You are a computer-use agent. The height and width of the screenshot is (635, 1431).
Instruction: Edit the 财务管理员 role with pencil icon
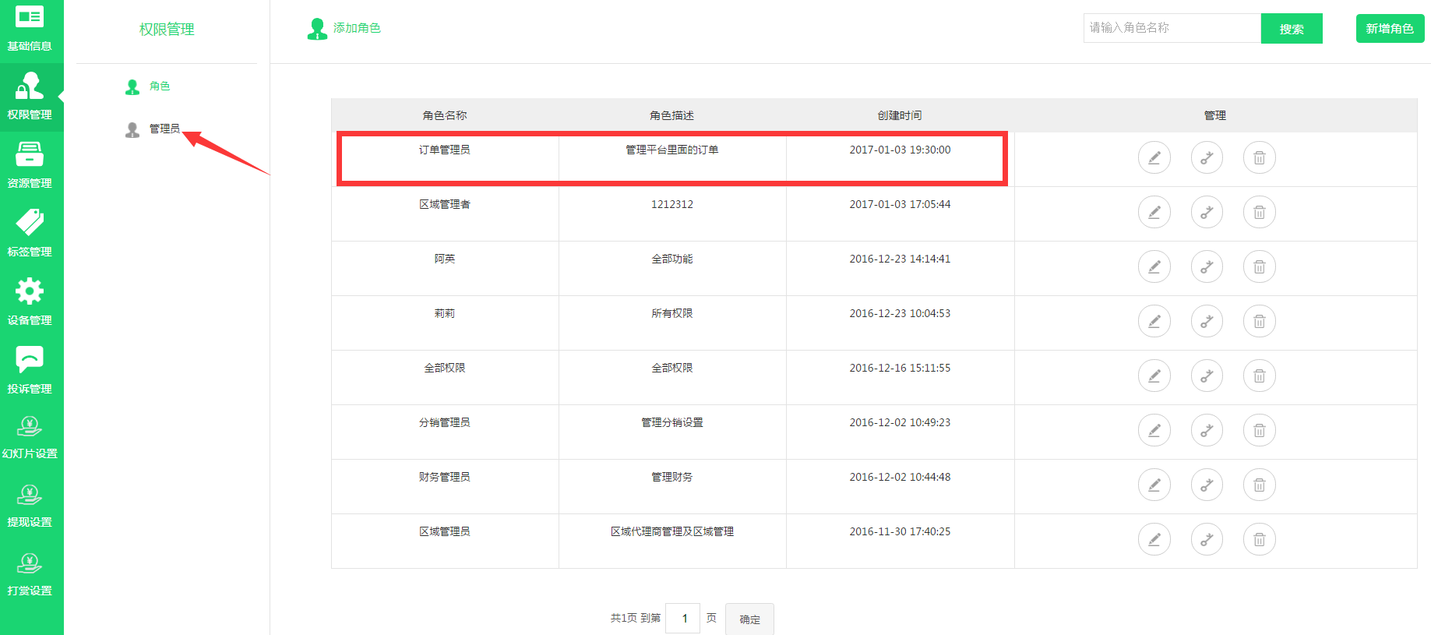click(x=1154, y=485)
